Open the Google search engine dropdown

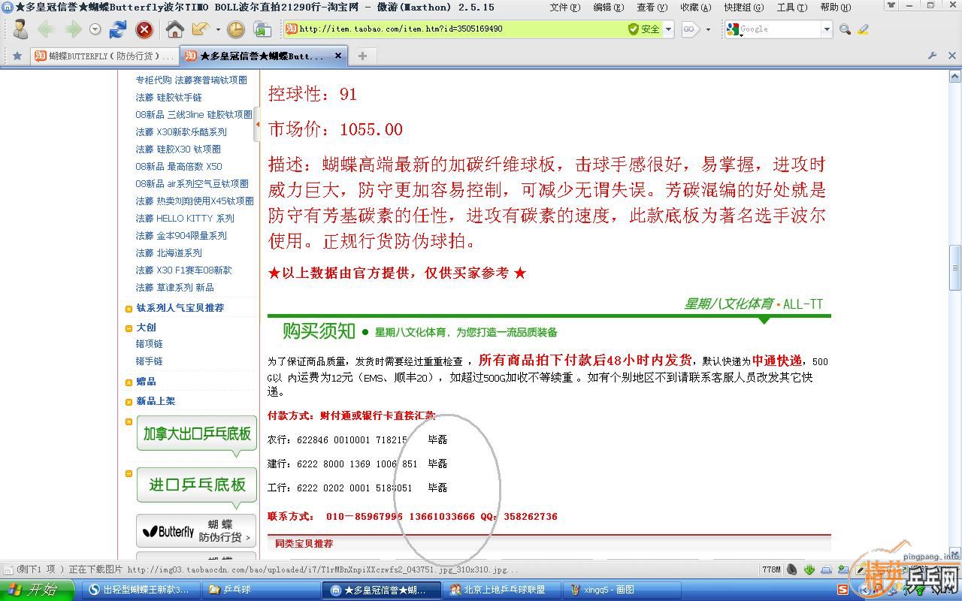click(827, 29)
